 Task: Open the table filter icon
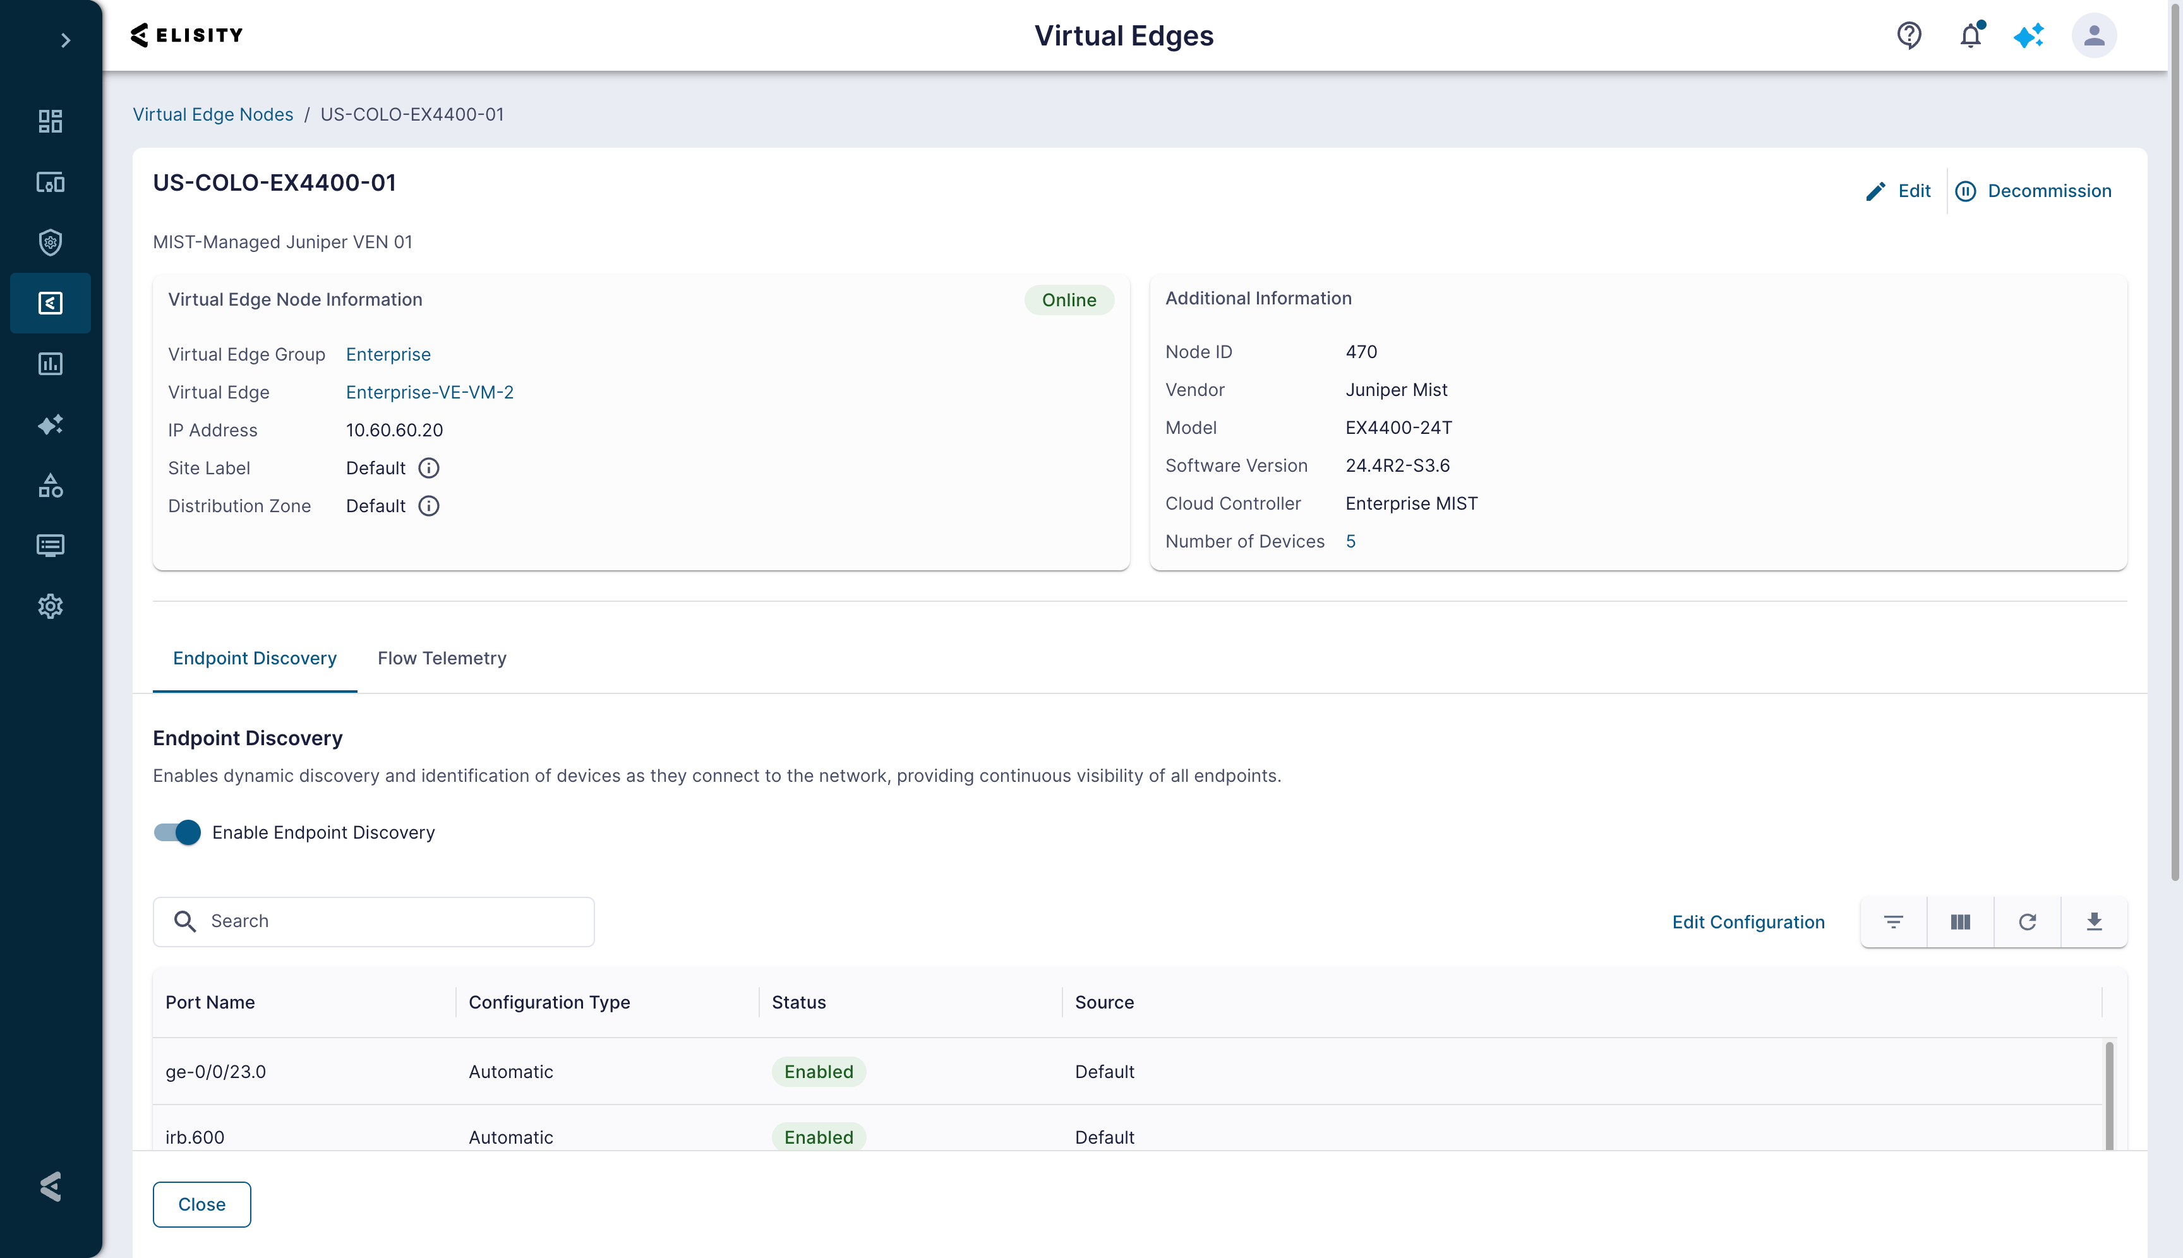click(x=1894, y=922)
